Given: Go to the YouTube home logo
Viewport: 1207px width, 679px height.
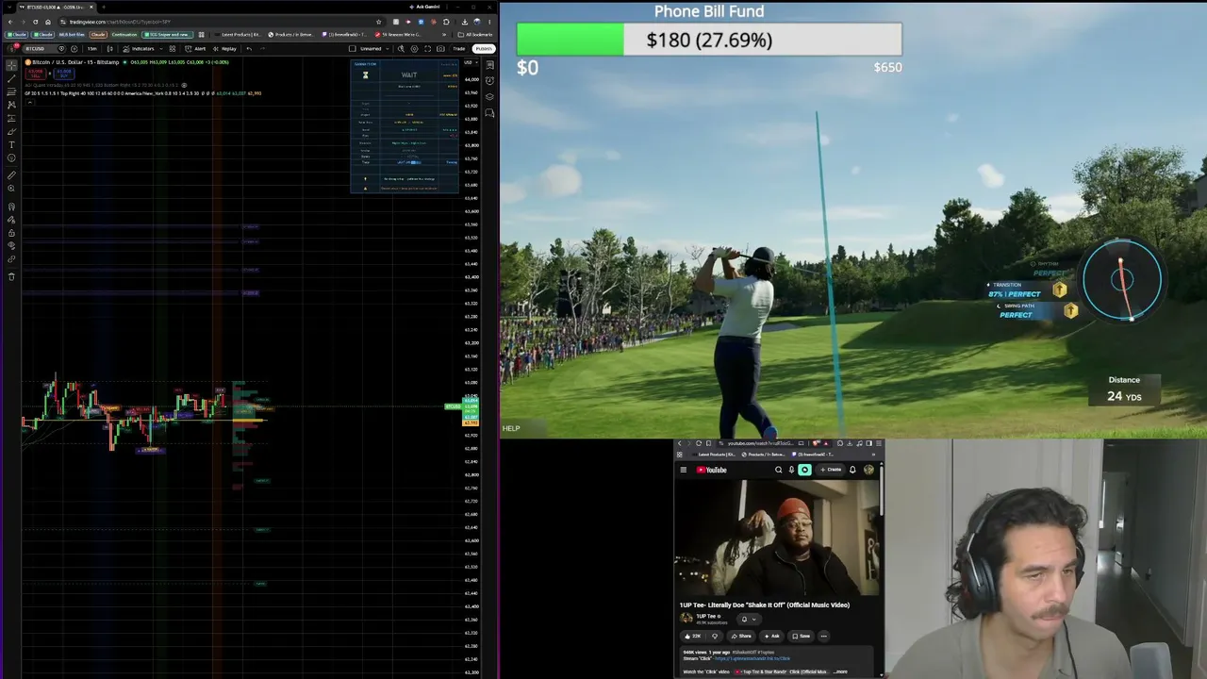Looking at the screenshot, I should point(711,470).
